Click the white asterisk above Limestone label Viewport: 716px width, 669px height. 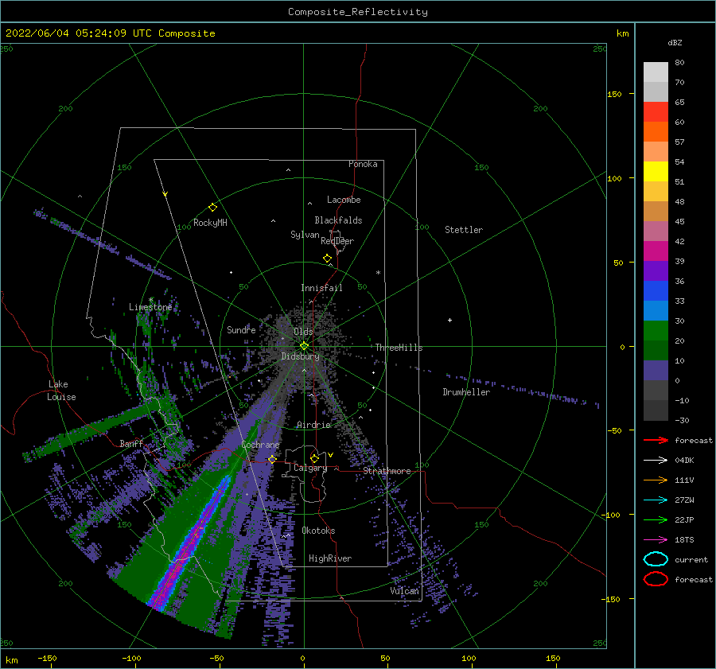(150, 300)
